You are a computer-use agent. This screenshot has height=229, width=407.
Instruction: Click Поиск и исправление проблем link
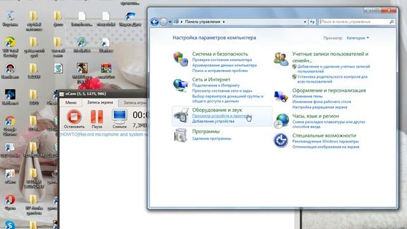coord(220,71)
